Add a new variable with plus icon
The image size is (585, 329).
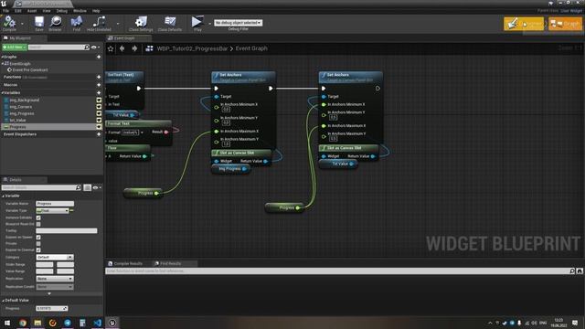tap(99, 93)
